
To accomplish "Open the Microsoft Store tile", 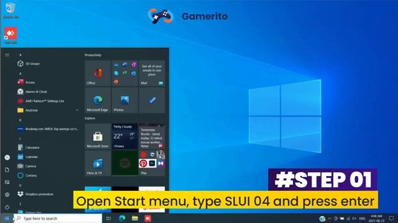I will [98, 136].
